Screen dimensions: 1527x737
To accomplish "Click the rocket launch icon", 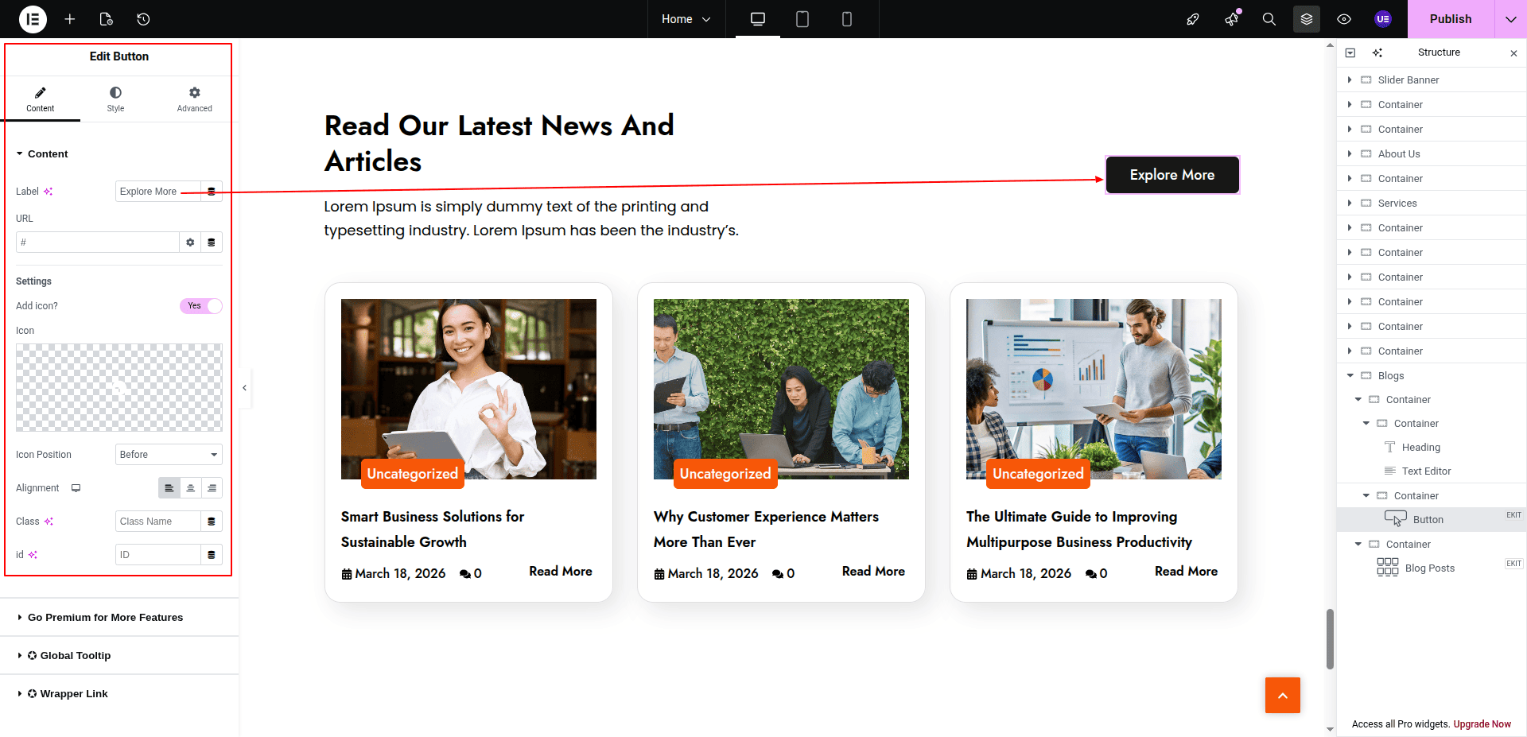I will pos(1193,19).
